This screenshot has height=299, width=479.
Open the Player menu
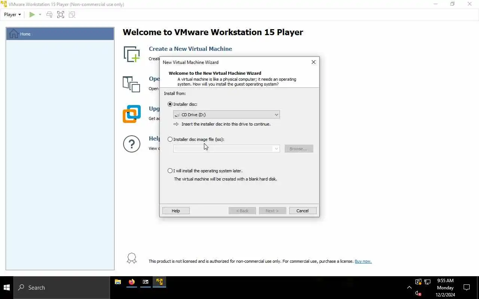click(12, 15)
